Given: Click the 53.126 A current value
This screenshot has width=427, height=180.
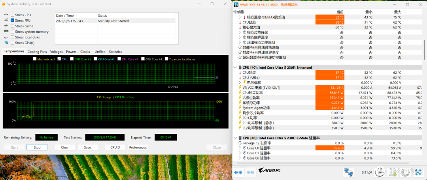Looking at the screenshot, I should click(x=330, y=88).
